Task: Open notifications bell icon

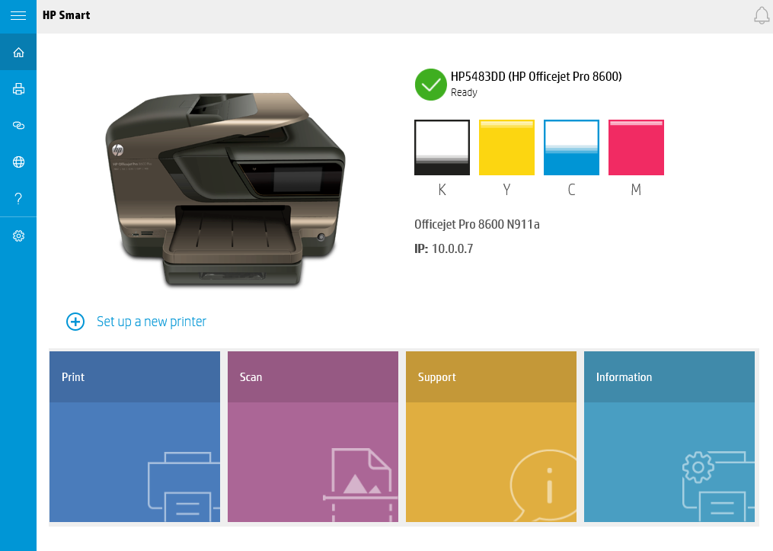Action: pyautogui.click(x=762, y=16)
